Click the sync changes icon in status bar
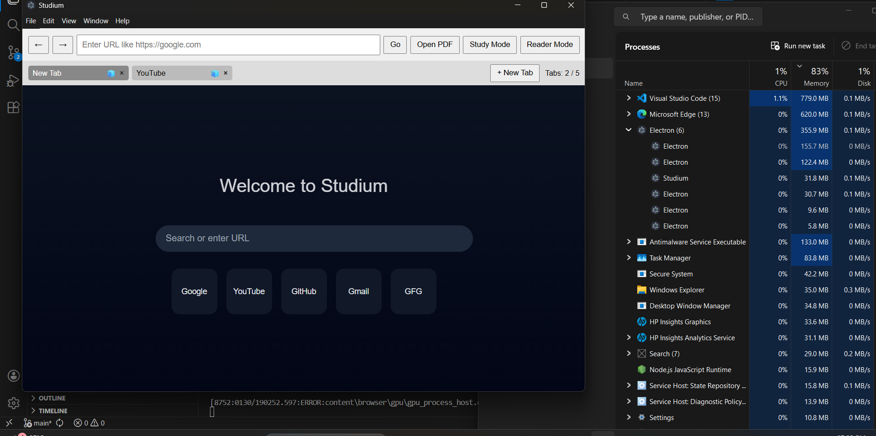 [x=60, y=423]
